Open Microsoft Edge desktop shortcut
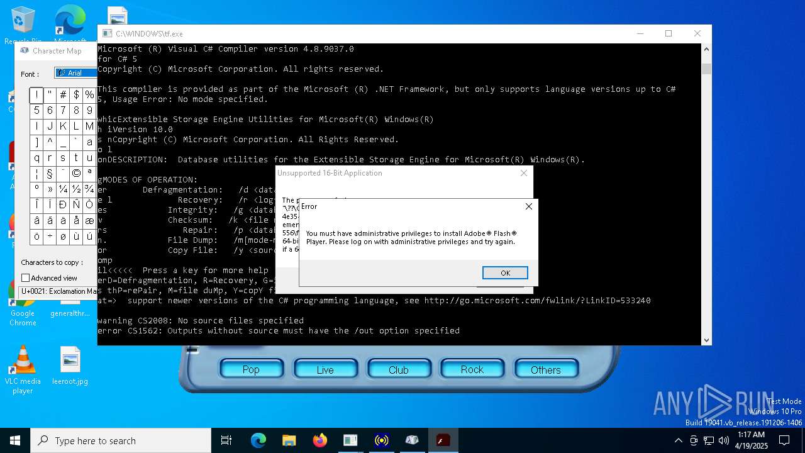 [70, 25]
